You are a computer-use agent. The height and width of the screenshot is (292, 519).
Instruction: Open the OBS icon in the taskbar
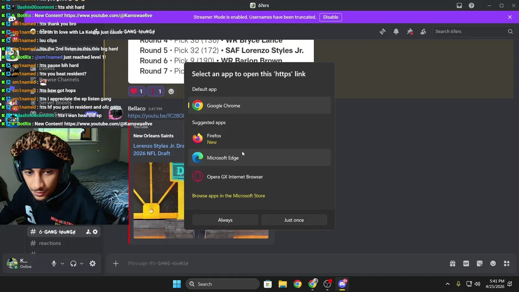327,284
